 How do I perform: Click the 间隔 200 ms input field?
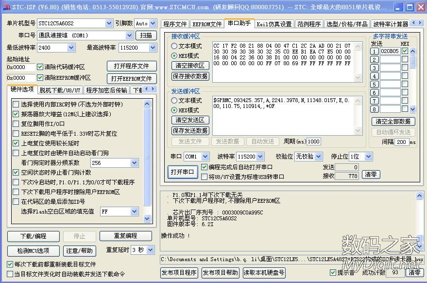[x=401, y=142]
